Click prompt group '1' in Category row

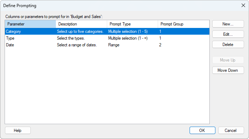coord(160,31)
